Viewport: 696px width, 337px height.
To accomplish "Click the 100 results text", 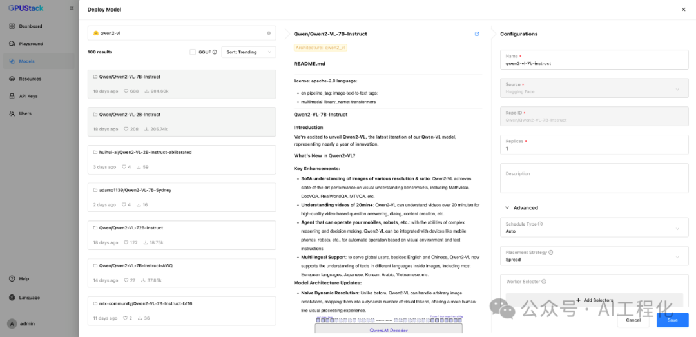I will [x=100, y=52].
